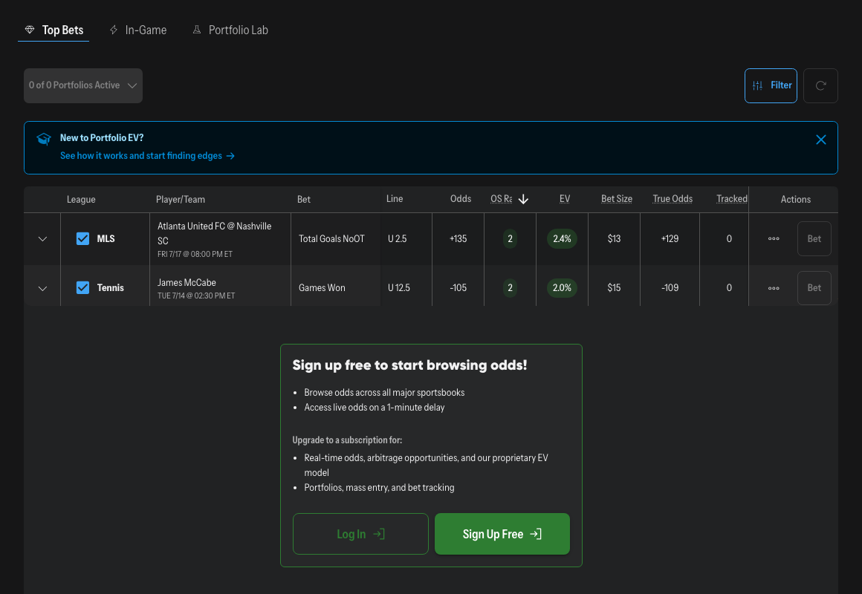Viewport: 862px width, 594px height.
Task: Uncheck the MLS row checkbox
Action: (82, 238)
